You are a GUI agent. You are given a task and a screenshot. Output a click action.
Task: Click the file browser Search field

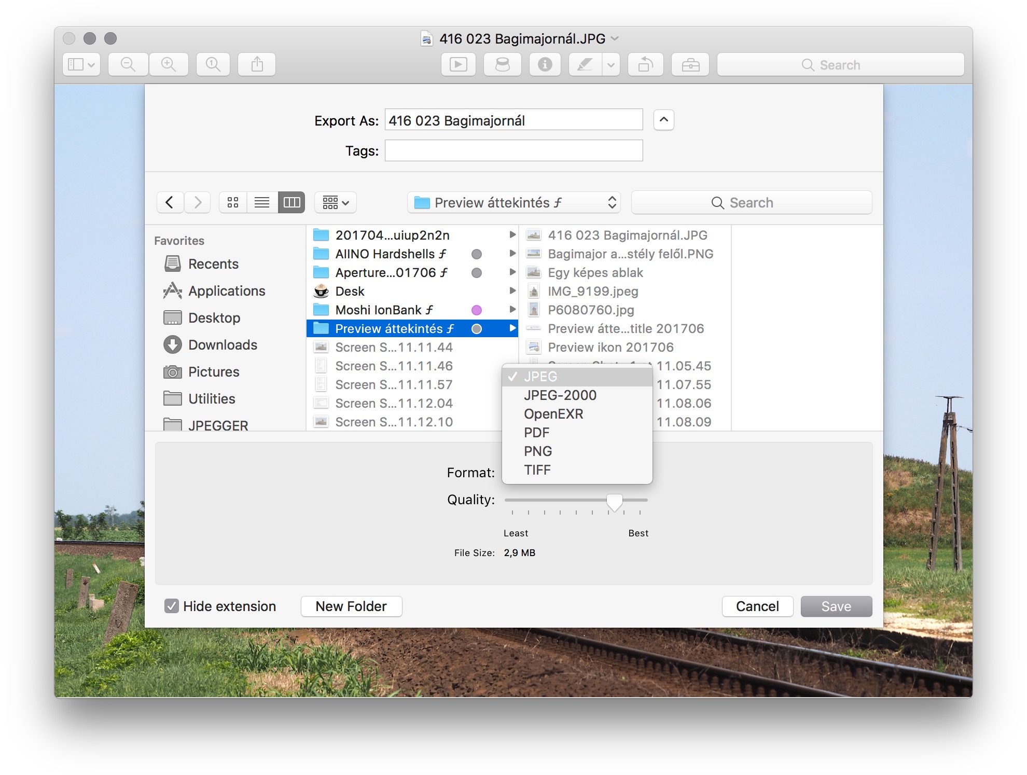point(751,202)
